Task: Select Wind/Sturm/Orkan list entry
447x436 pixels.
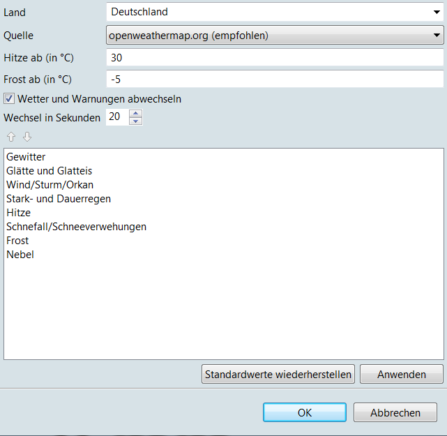Action: [50, 185]
